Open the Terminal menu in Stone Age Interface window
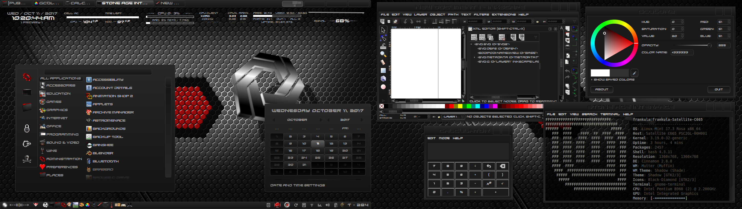 click(610, 114)
